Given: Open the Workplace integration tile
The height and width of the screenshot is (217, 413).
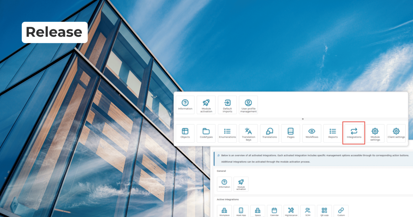Looking at the screenshot, I should (224, 211).
